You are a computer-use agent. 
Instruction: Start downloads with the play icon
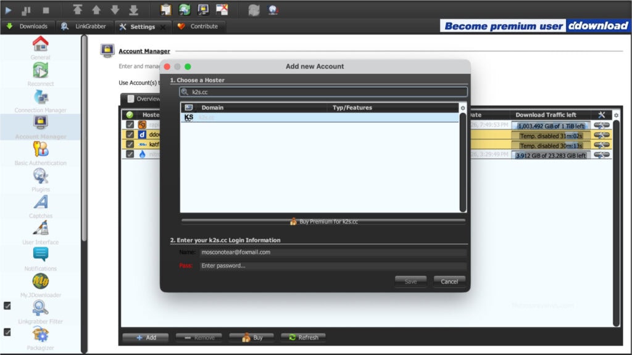8,10
